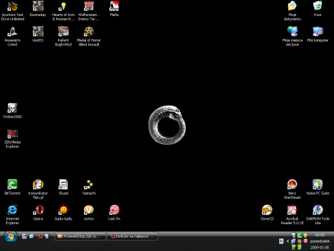The width and height of the screenshot is (334, 251).
Task: Launch Wolfenstein Enemy Territory shortcut
Action: (89, 11)
